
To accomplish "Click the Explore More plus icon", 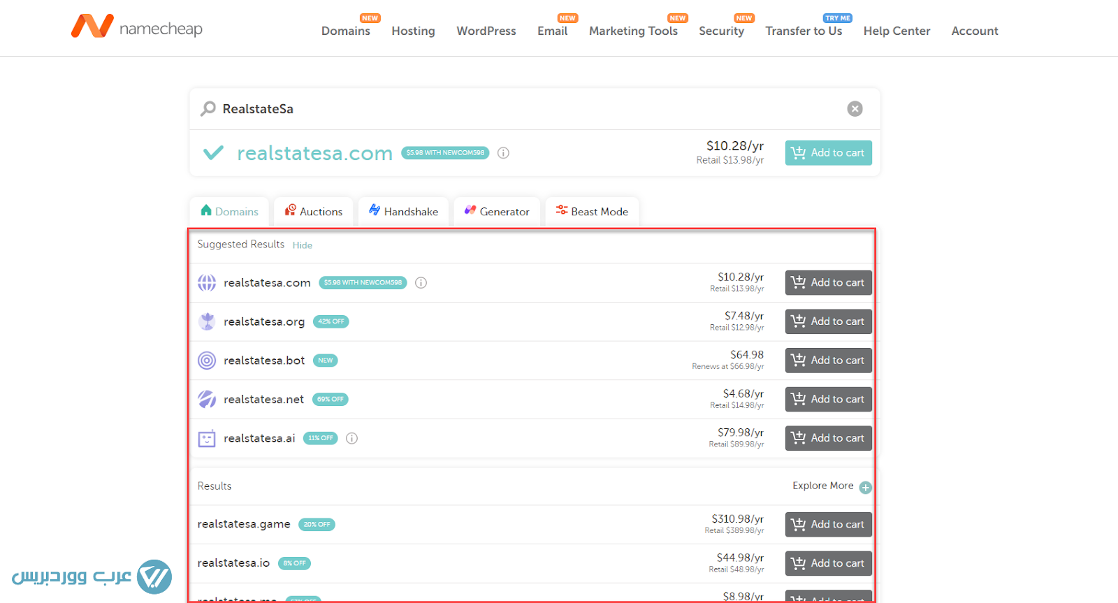I will [866, 487].
